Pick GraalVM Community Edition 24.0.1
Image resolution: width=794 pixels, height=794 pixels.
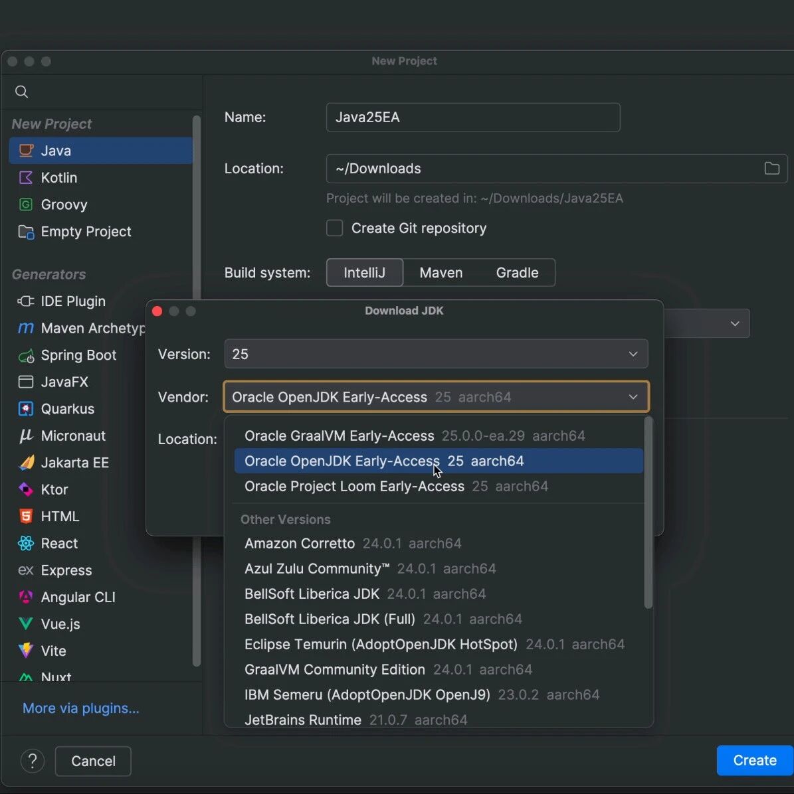pos(439,669)
